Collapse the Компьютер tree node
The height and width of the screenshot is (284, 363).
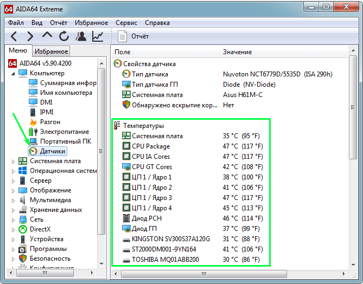click(x=14, y=73)
